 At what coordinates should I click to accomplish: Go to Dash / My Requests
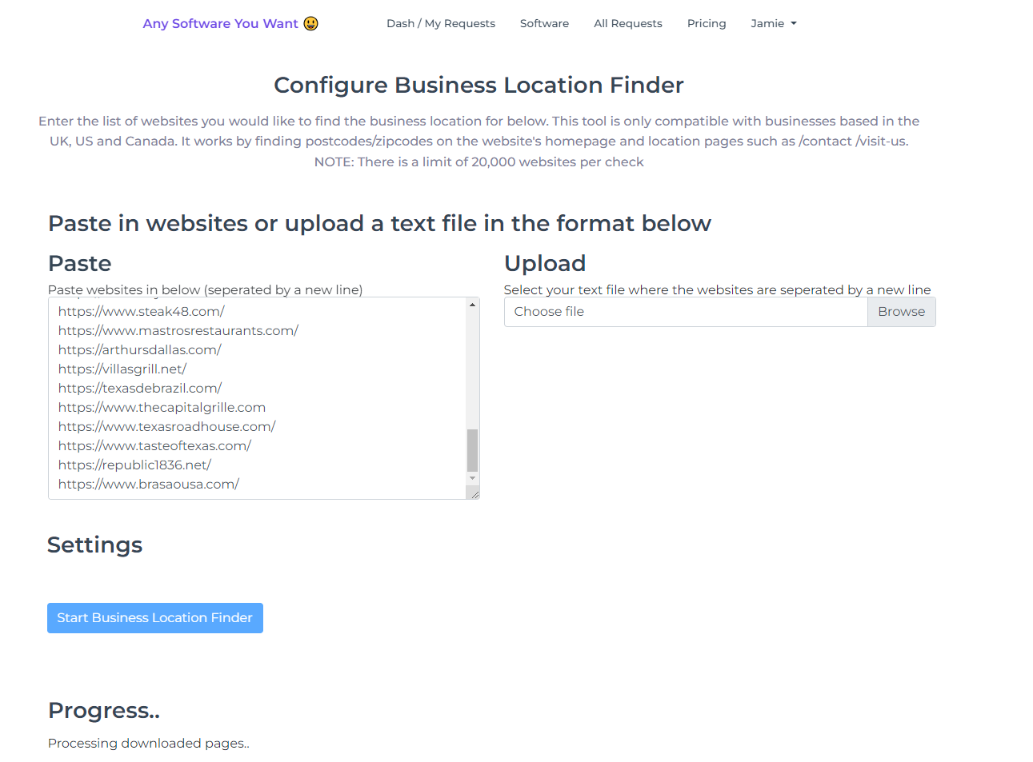click(441, 24)
